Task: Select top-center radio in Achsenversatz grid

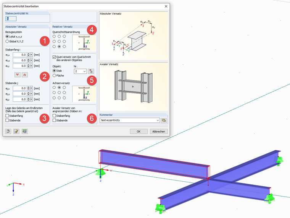Action: (59, 87)
